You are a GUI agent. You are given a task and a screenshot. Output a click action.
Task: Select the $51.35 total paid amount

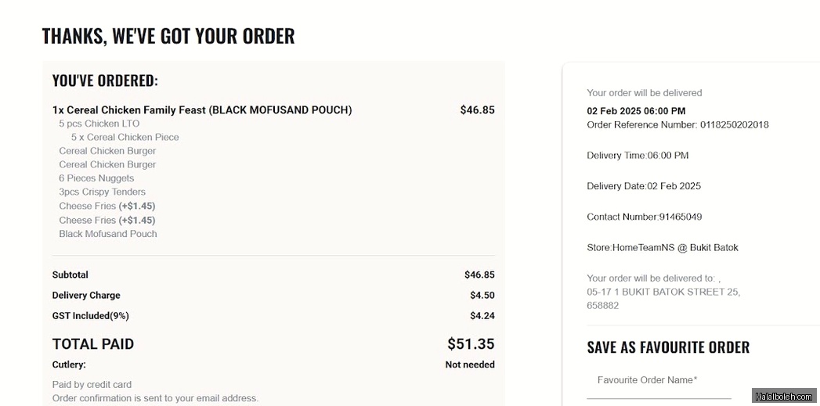471,344
